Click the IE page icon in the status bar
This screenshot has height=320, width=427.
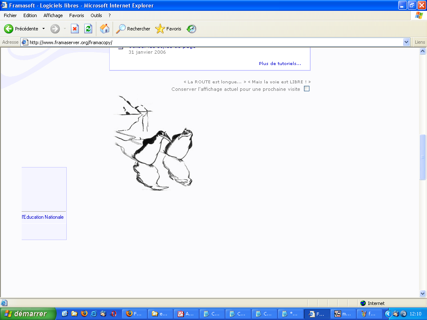point(4,303)
